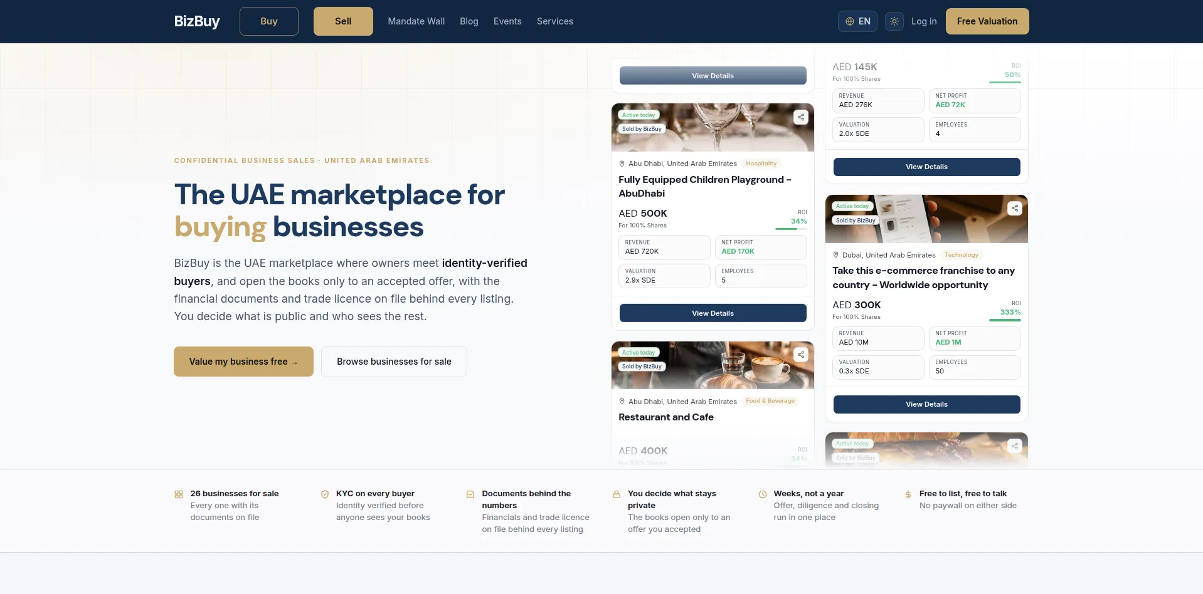
Task: Click the shield icon beside KYC on every buyer
Action: (325, 494)
